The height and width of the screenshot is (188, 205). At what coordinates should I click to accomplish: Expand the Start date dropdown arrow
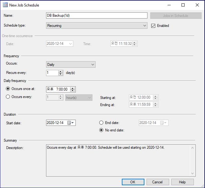[x=73, y=123]
